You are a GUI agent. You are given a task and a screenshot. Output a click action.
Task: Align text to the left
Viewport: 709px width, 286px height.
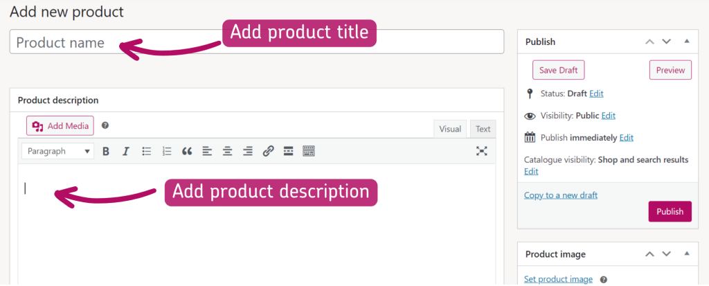point(206,151)
